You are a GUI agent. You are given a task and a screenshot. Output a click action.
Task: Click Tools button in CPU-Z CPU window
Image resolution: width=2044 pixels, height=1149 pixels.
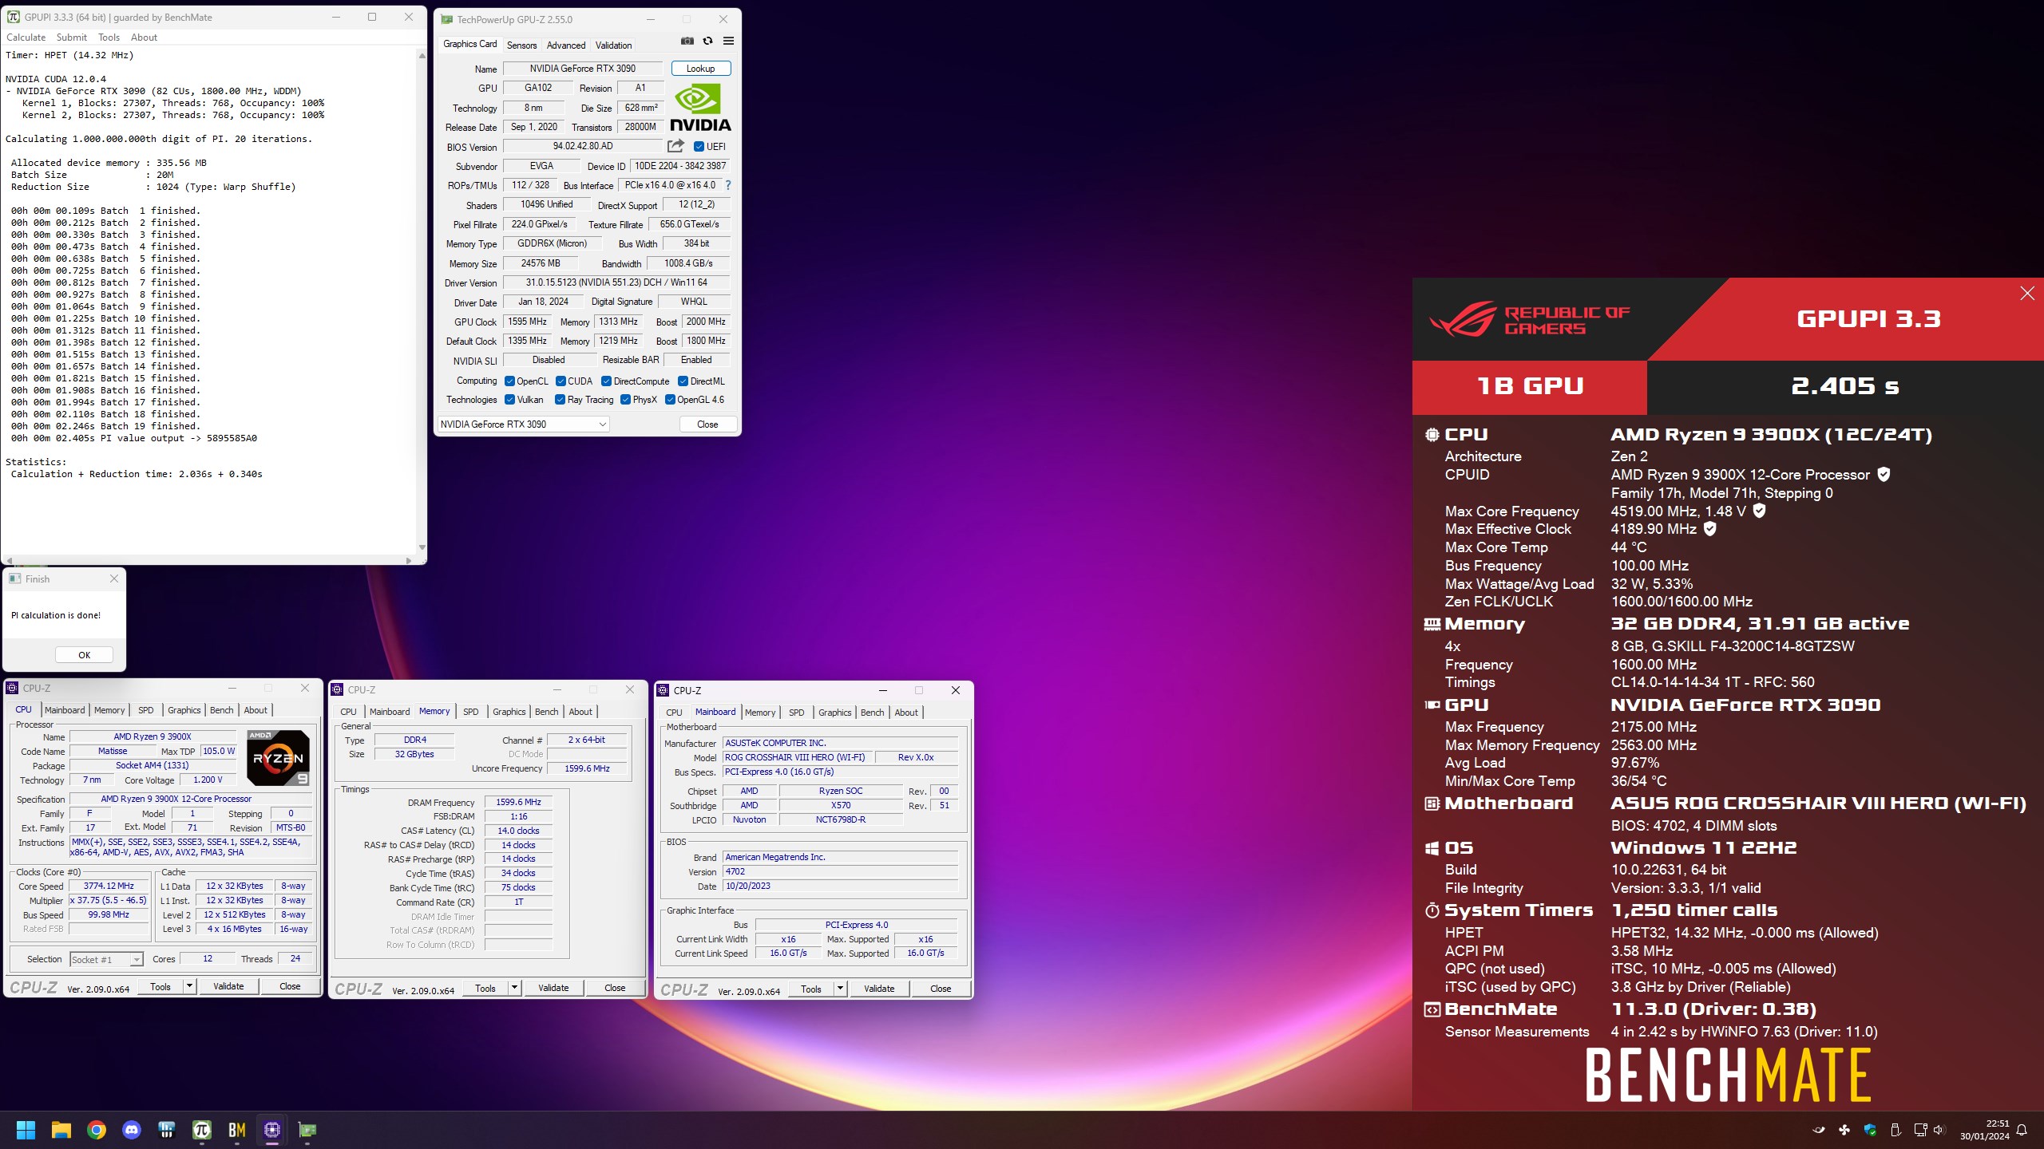click(160, 986)
